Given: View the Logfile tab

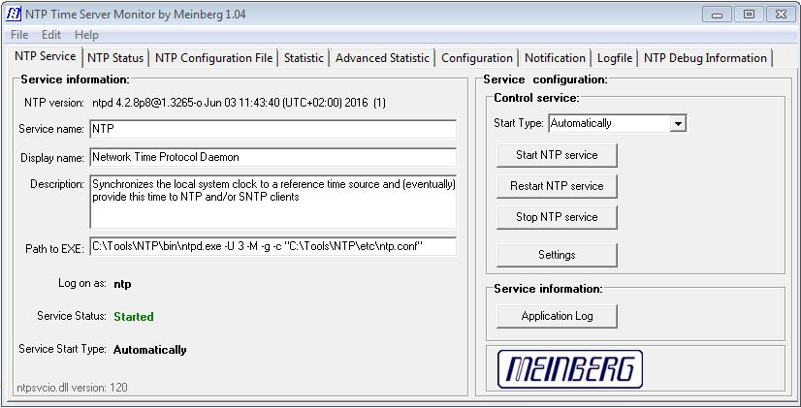Looking at the screenshot, I should (x=615, y=58).
